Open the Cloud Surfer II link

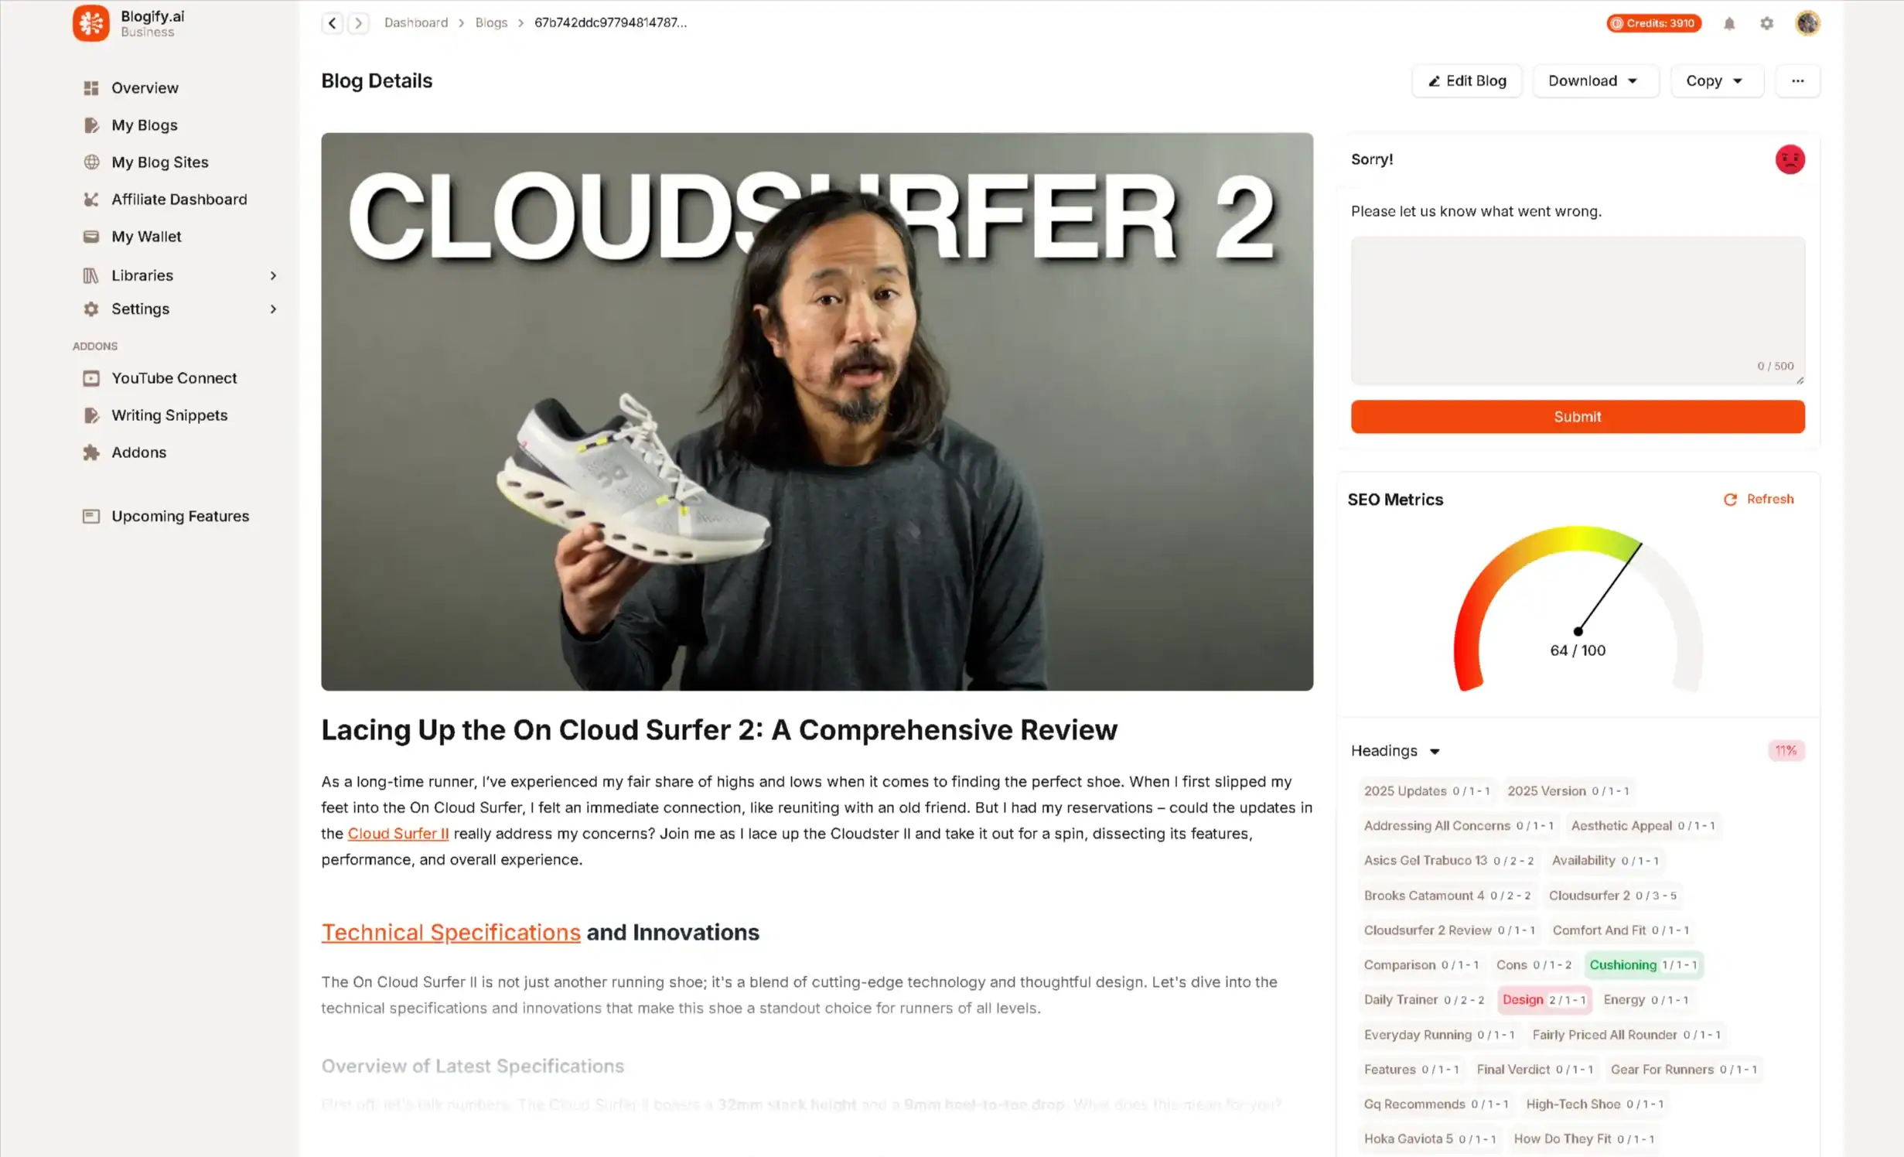coord(398,833)
